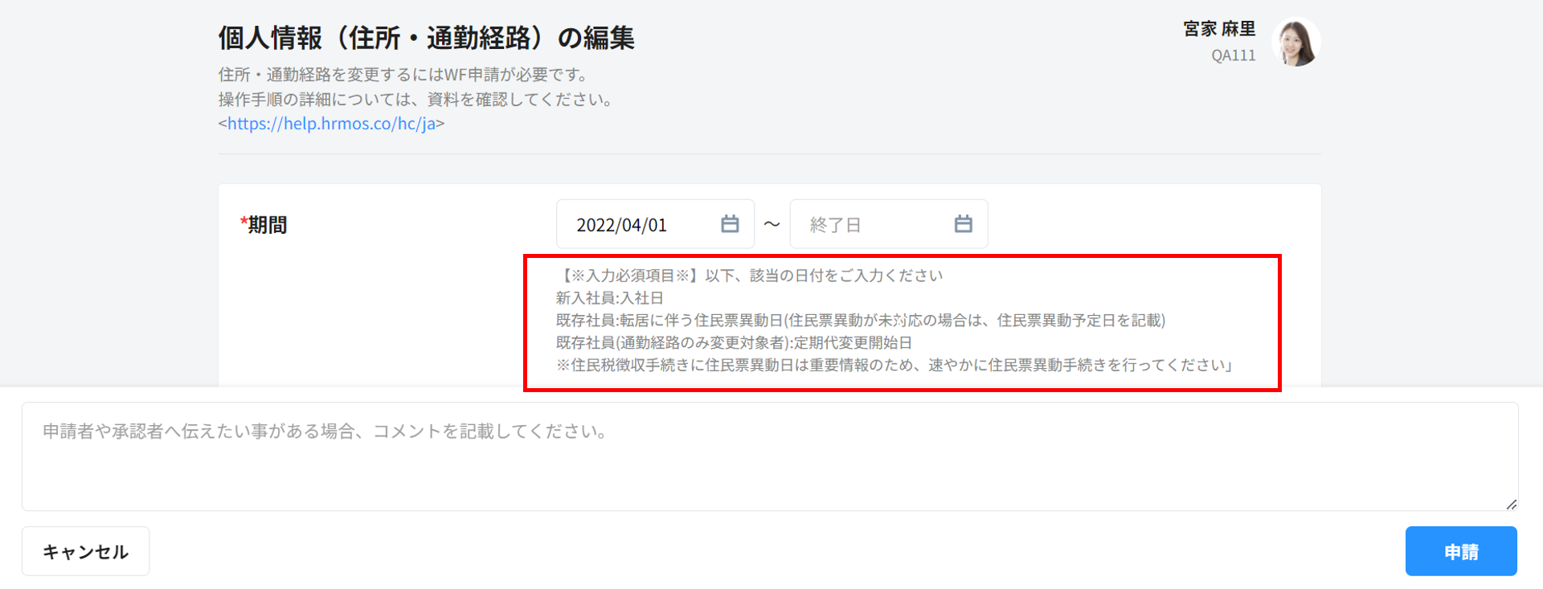Image resolution: width=1543 pixels, height=589 pixels.
Task: Click the 【※入力必須項目※】 hint line
Action: coord(749,276)
